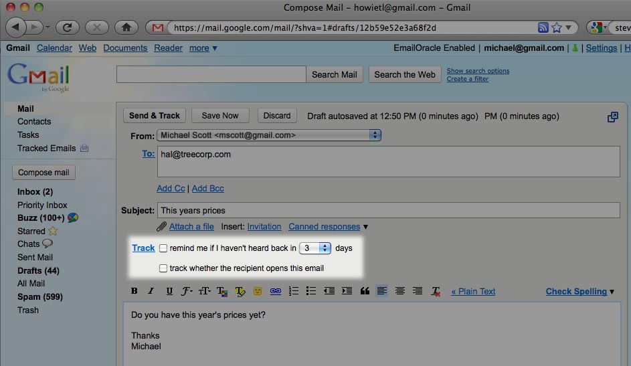This screenshot has width=631, height=366.
Task: Click in the To recipients field
Action: point(389,162)
